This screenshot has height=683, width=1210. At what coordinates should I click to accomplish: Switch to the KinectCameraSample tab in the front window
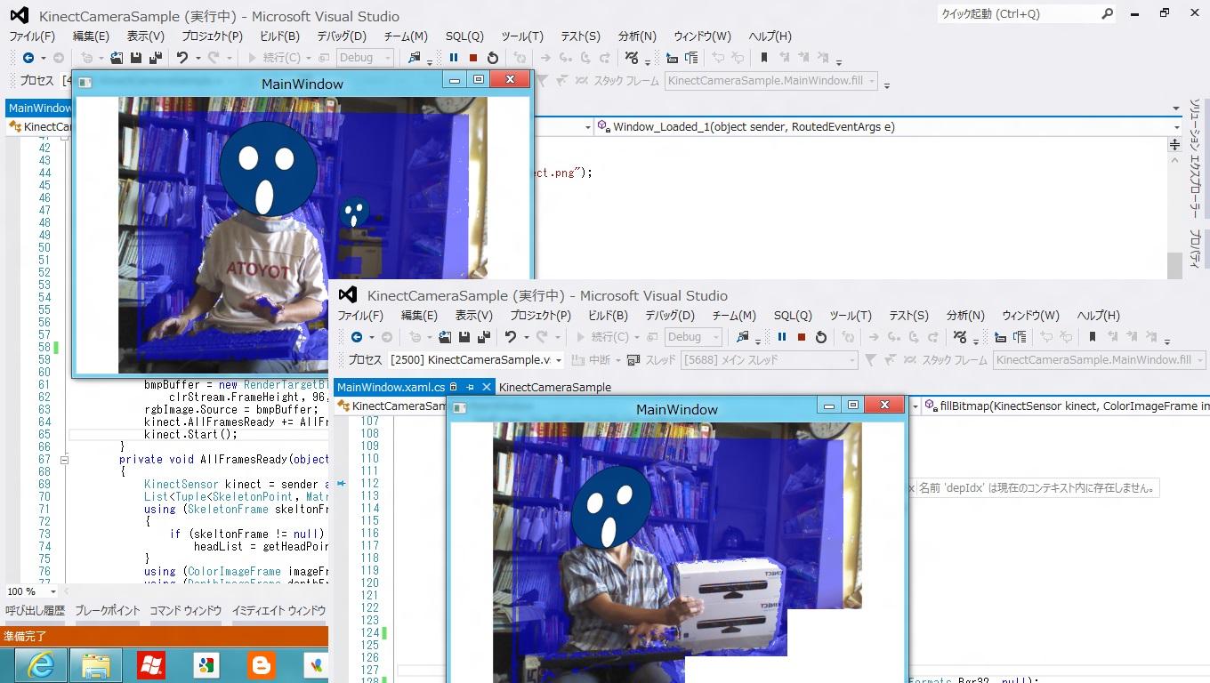(555, 387)
